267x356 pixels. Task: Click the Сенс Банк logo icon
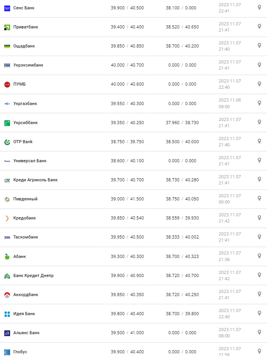[x=7, y=8]
